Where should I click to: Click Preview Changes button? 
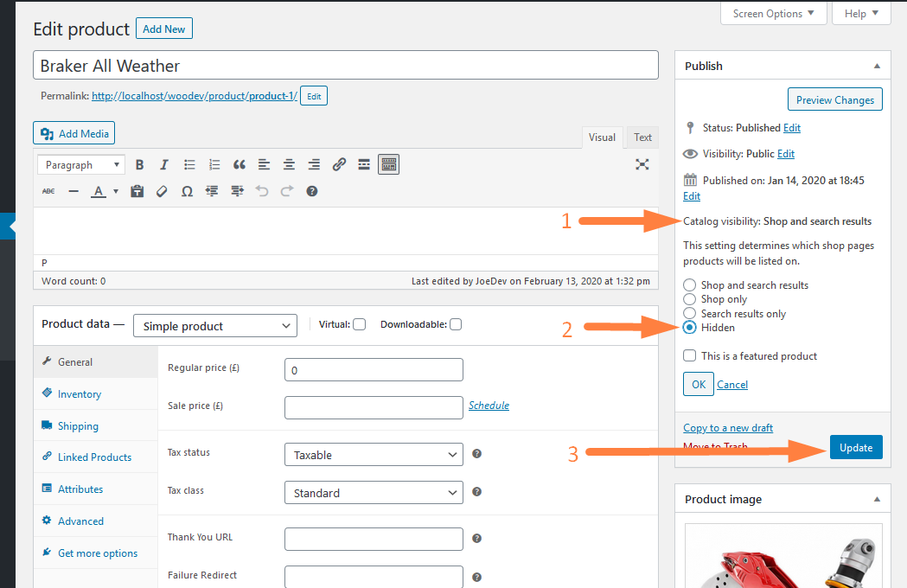pyautogui.click(x=834, y=99)
